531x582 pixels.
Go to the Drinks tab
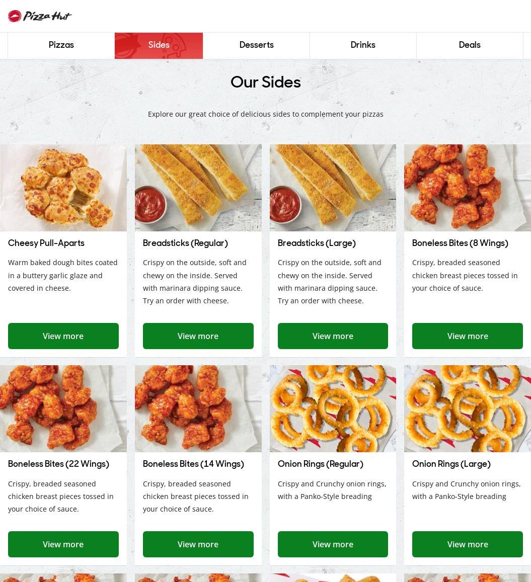363,45
